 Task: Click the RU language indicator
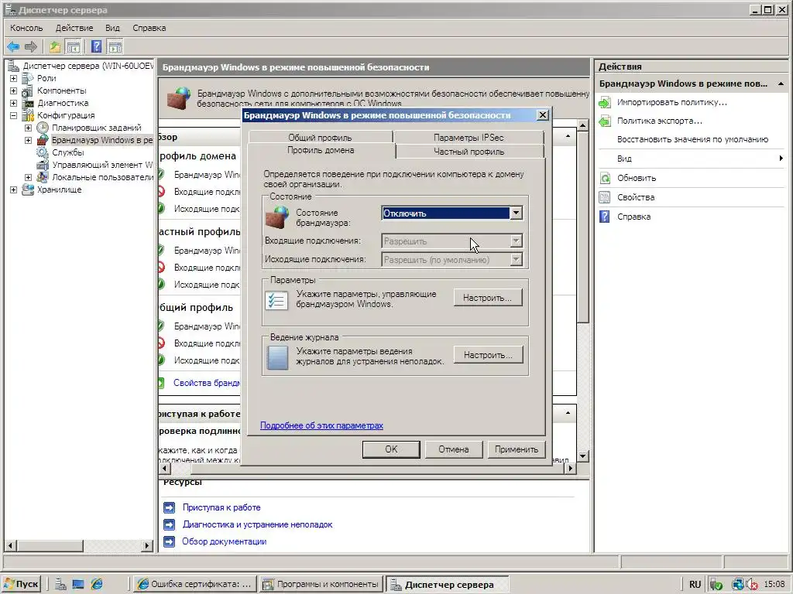click(695, 585)
